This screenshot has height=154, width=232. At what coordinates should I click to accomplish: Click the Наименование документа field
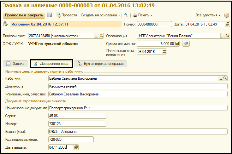(138, 108)
